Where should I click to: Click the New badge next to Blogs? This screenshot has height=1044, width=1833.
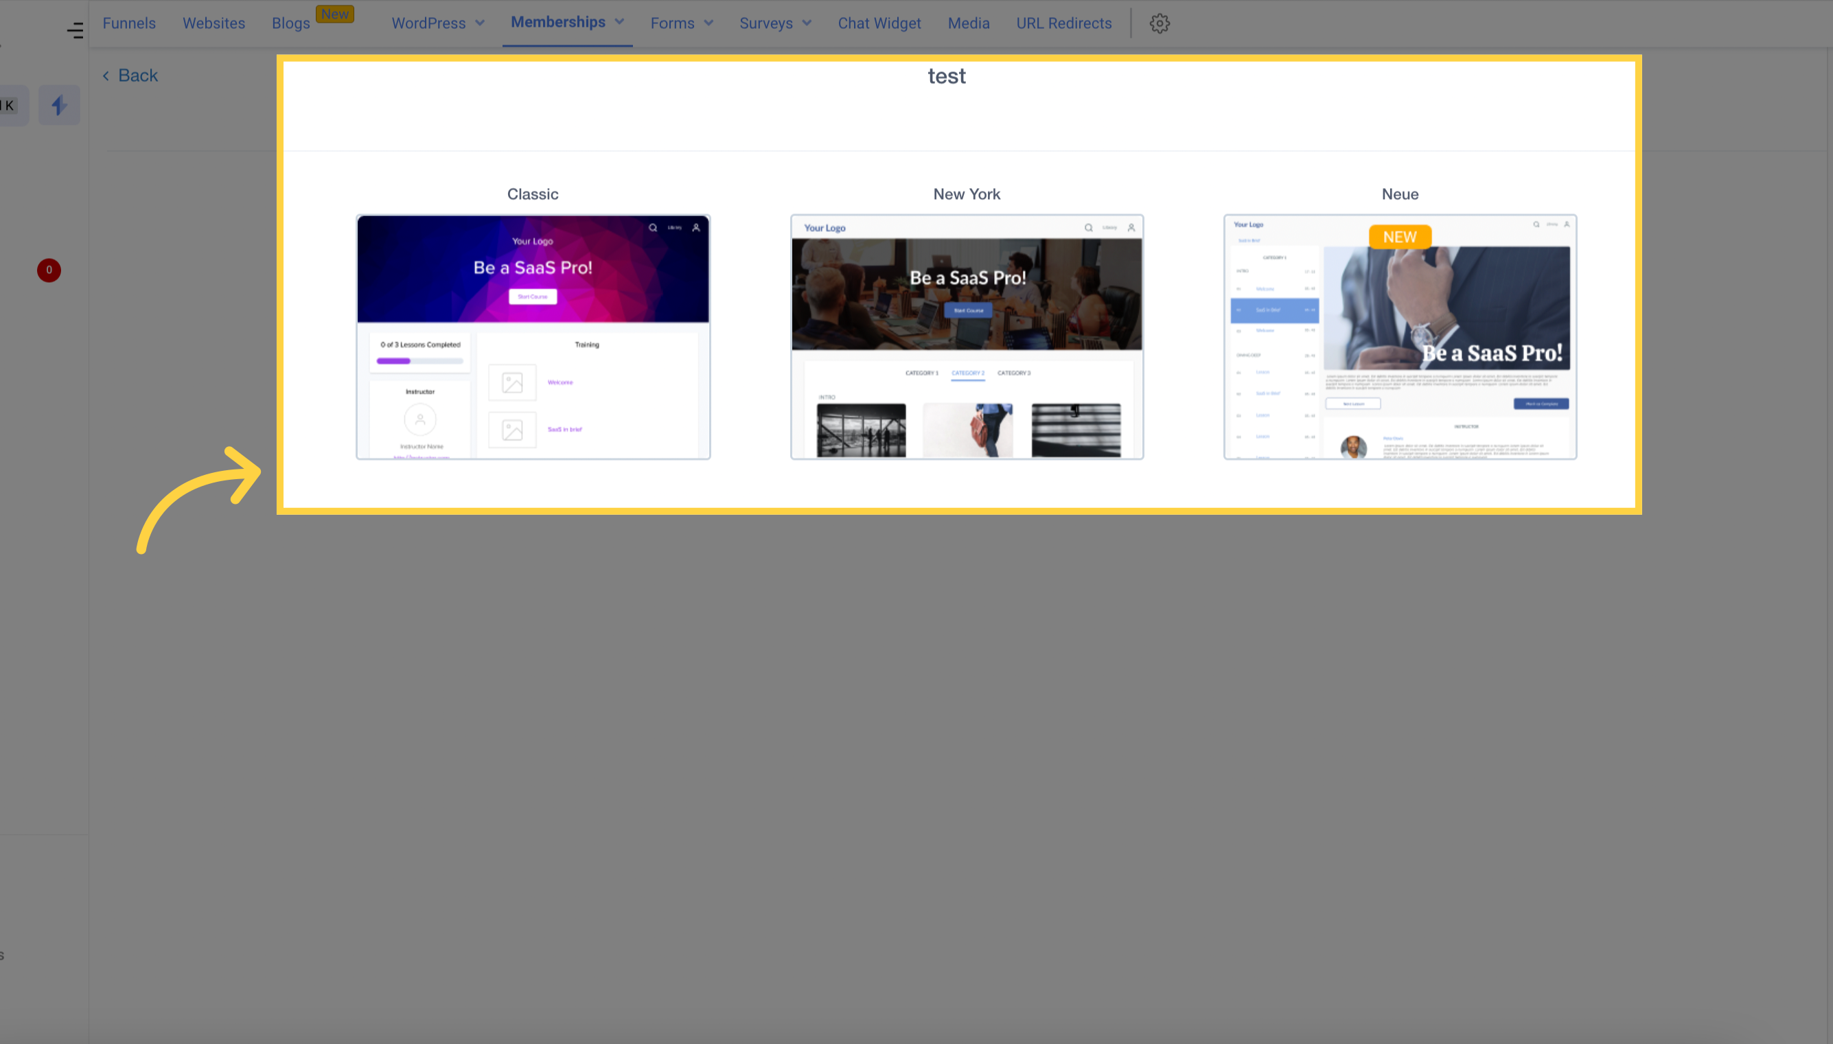335,14
